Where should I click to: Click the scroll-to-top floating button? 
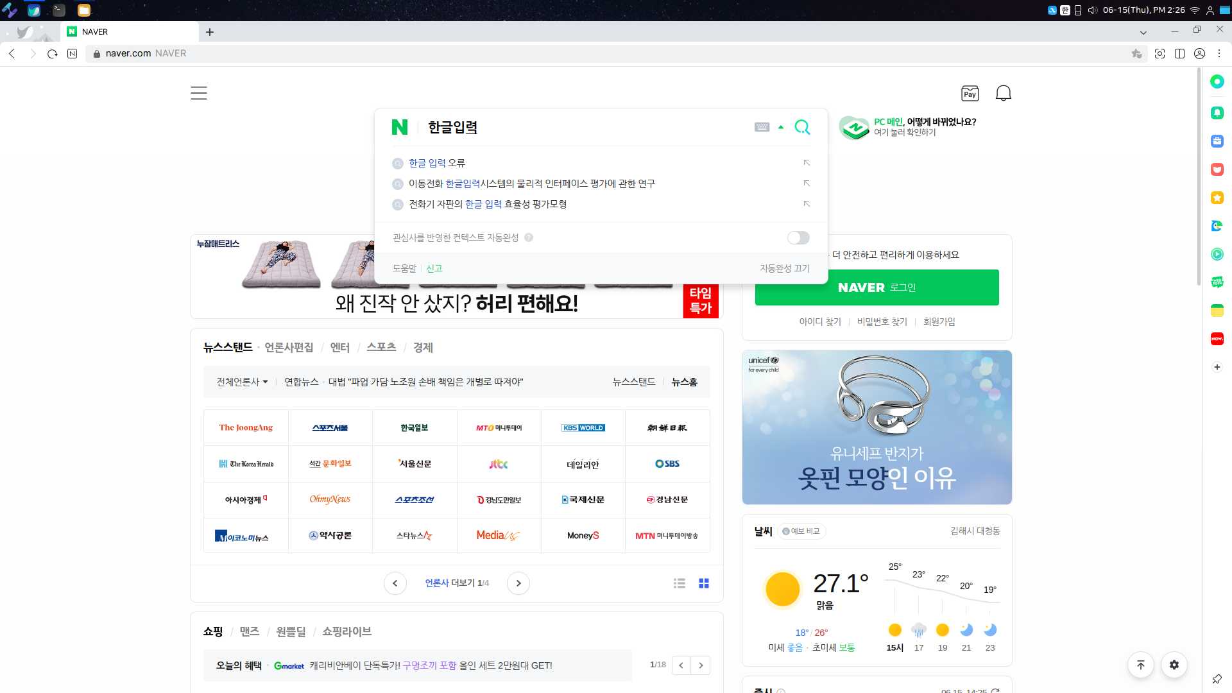point(1140,665)
